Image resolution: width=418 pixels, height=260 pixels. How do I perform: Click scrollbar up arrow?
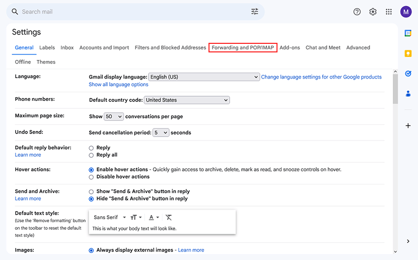click(x=395, y=72)
